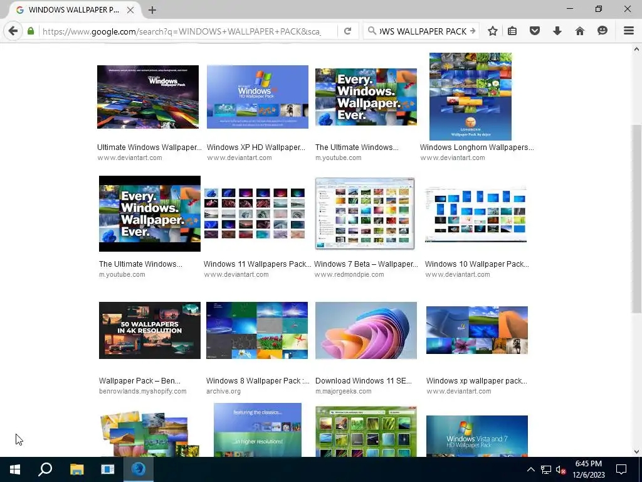Open the Firefox hamburger menu
Screen dimensions: 642x482
pos(629,31)
